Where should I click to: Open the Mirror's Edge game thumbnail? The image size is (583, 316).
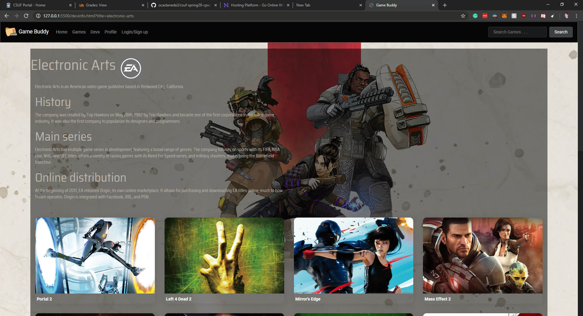tap(353, 256)
